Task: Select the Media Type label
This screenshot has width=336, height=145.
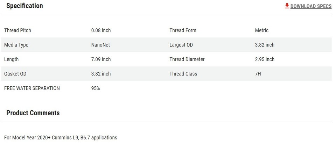Action: [16, 45]
